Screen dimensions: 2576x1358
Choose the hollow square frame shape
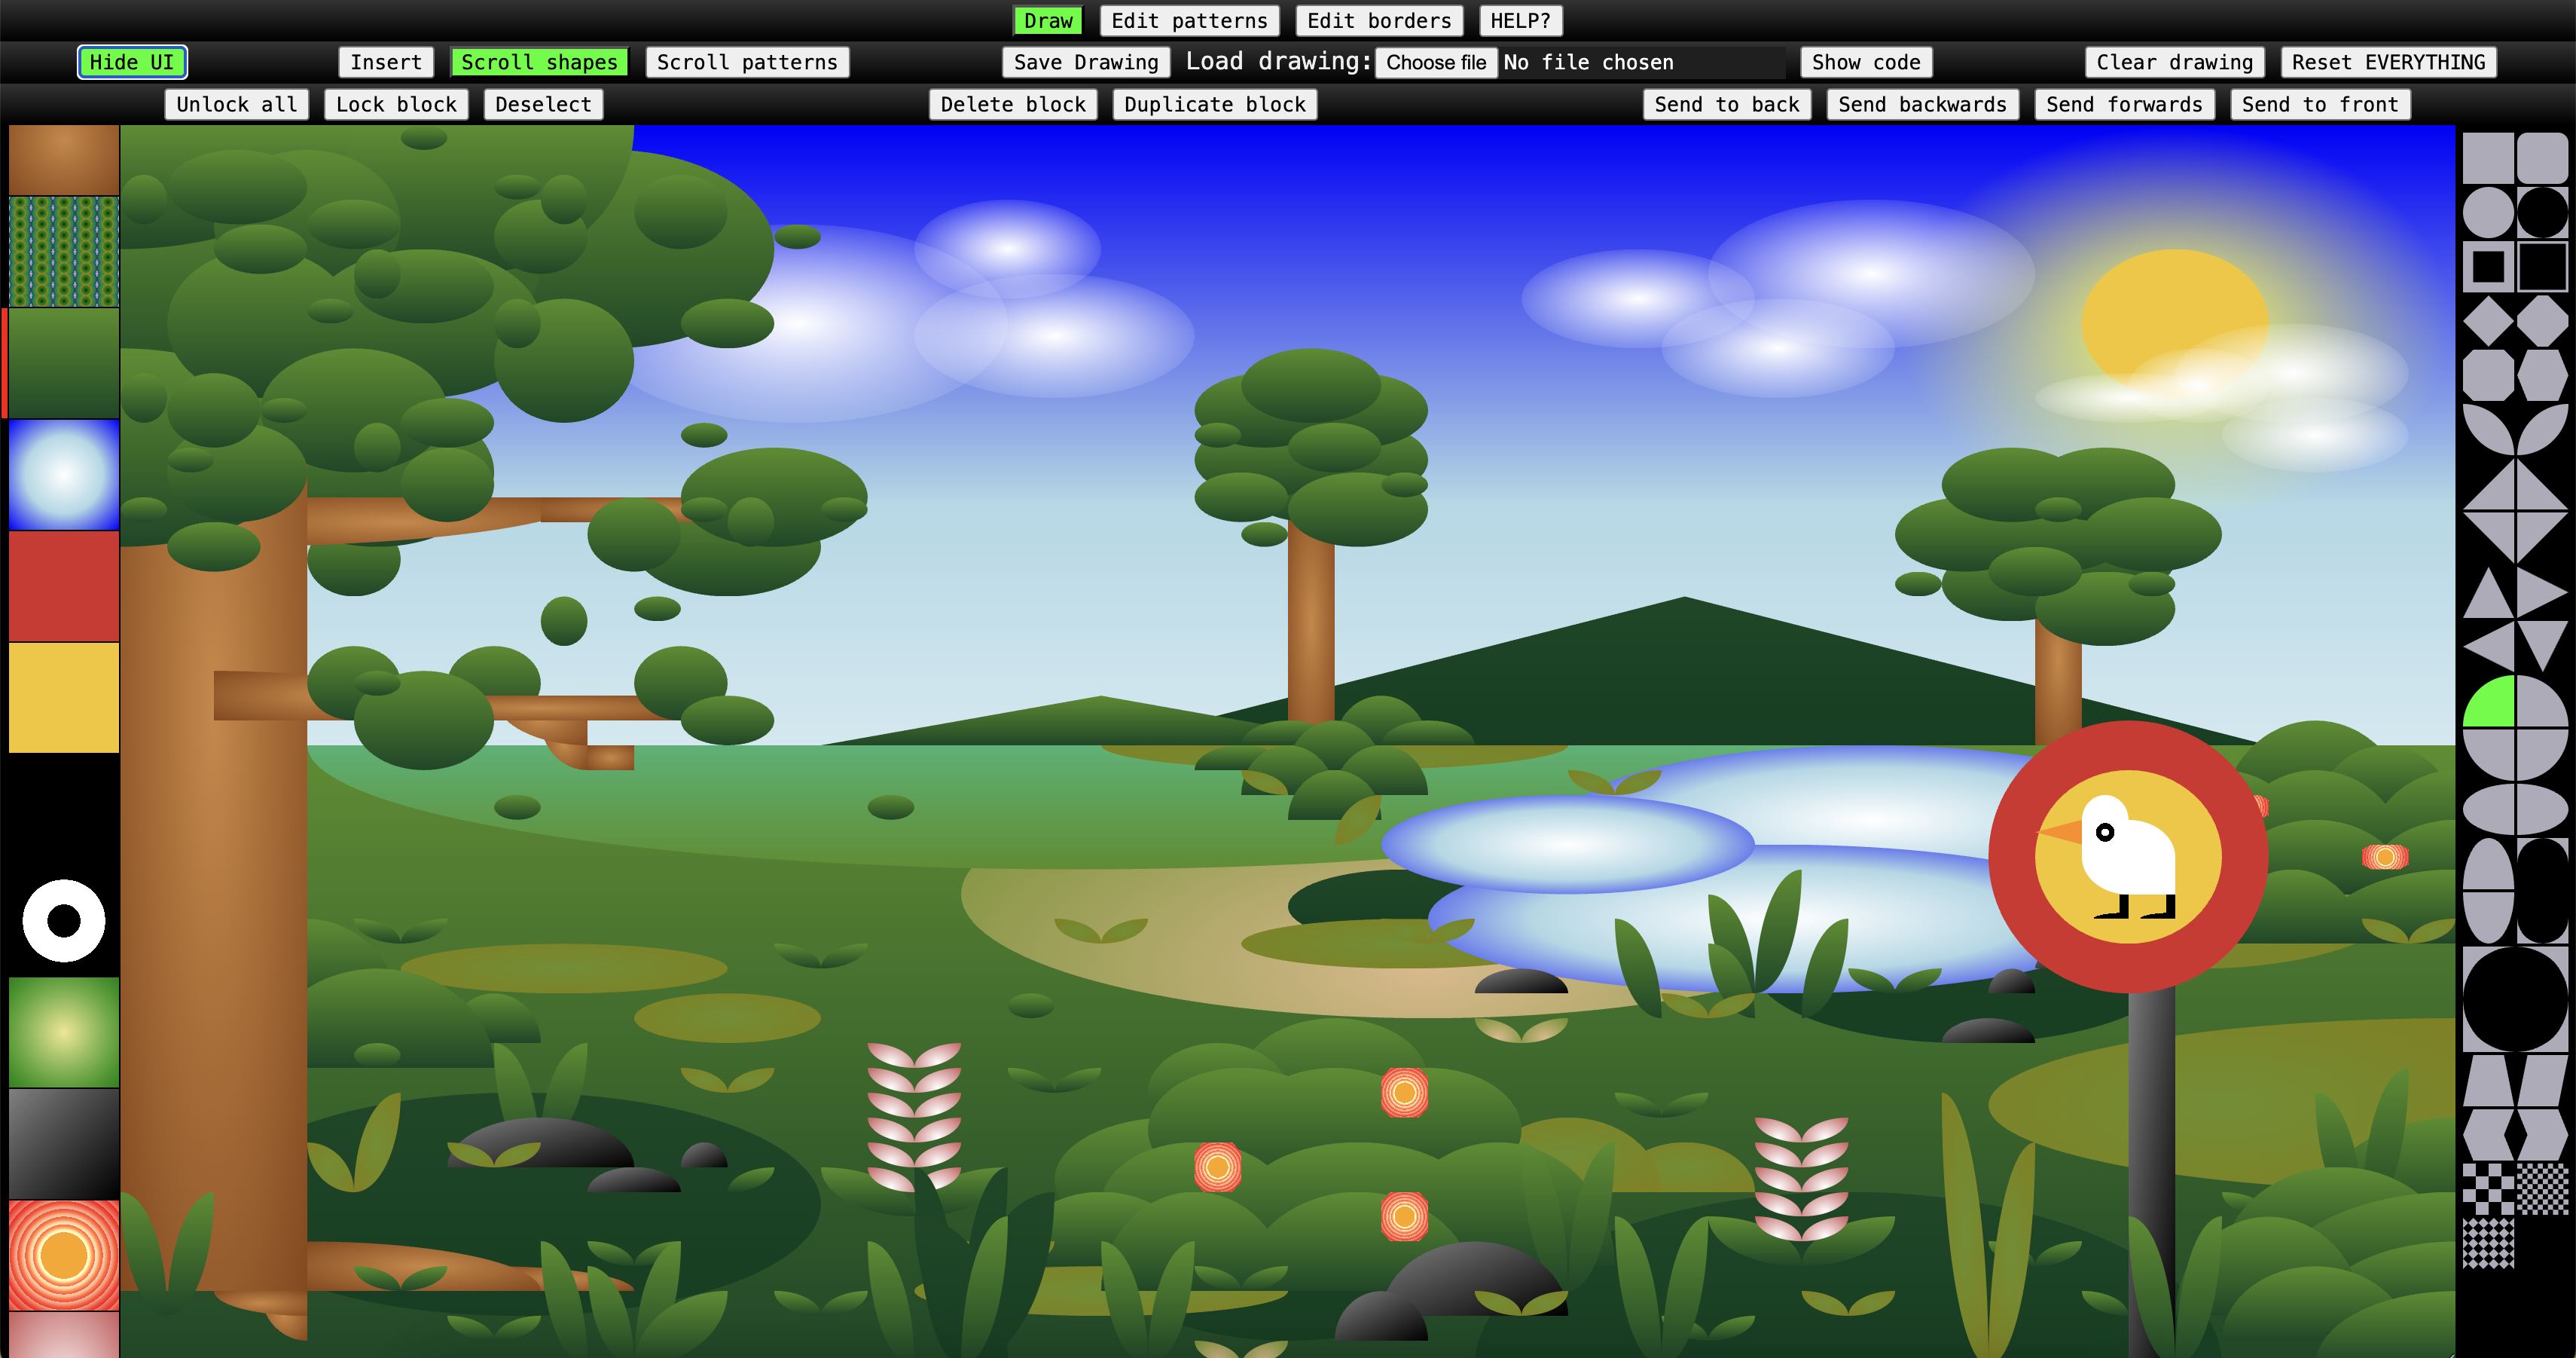(2487, 268)
